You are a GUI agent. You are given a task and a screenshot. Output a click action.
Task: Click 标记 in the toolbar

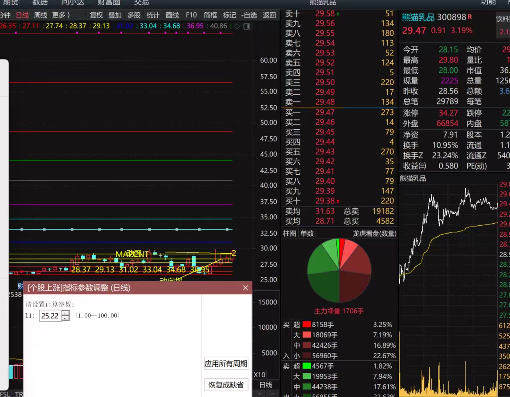tap(229, 15)
